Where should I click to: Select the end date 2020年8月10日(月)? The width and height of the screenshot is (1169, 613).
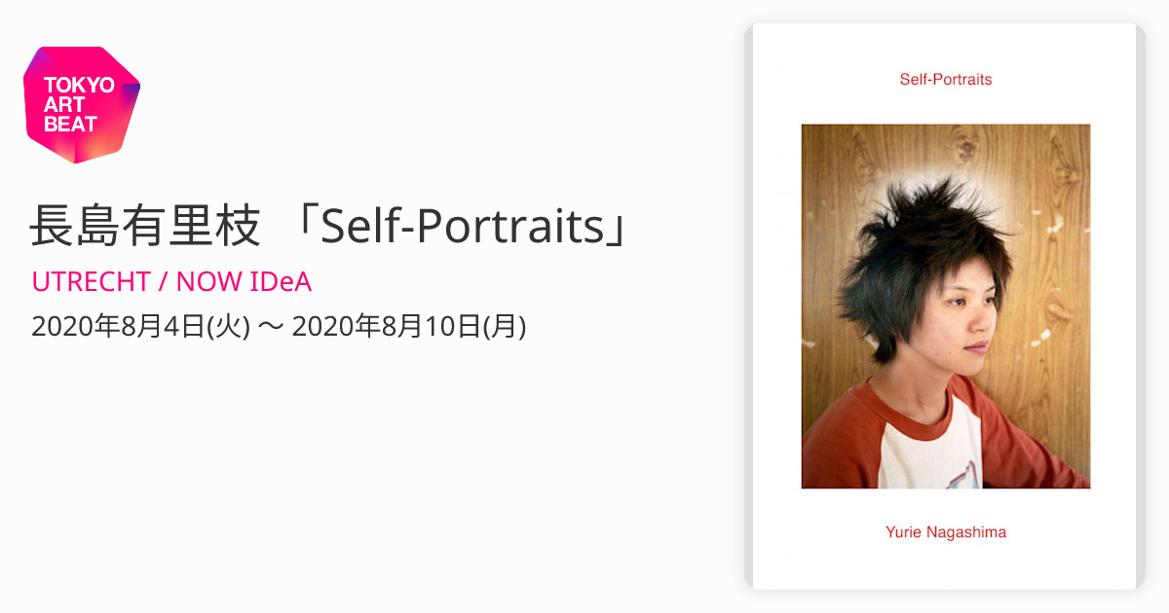tap(409, 327)
